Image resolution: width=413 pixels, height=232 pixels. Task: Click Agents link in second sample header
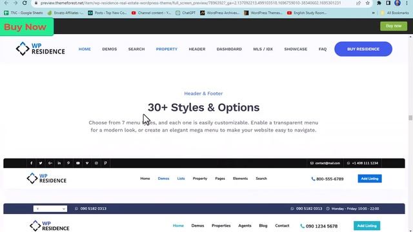(x=245, y=226)
